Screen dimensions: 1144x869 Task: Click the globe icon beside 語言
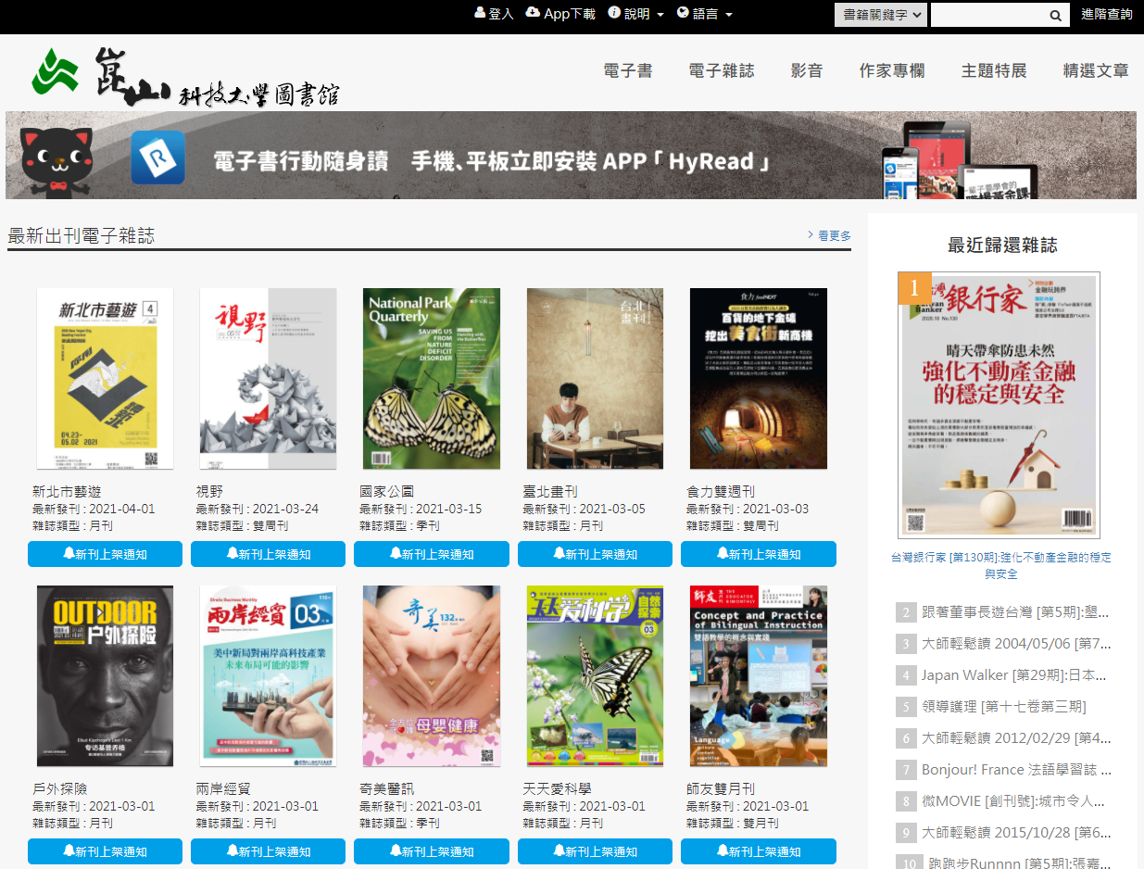coord(681,13)
